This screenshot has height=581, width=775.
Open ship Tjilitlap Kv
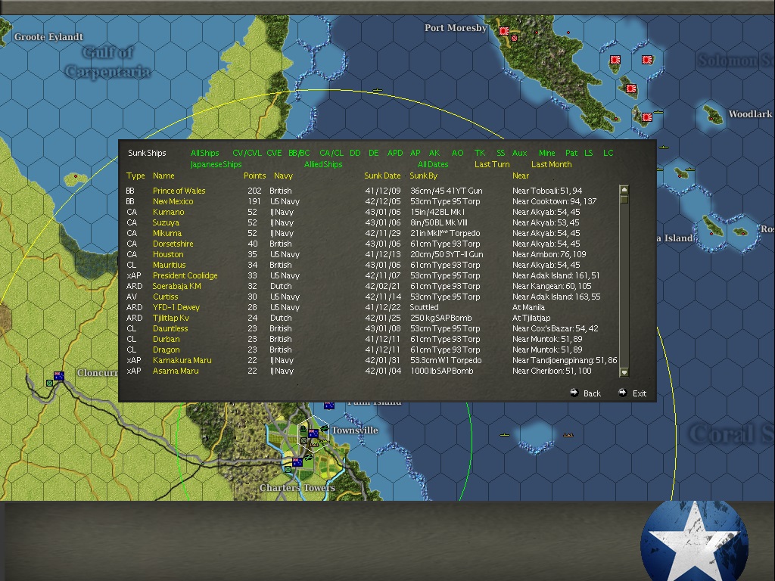171,318
